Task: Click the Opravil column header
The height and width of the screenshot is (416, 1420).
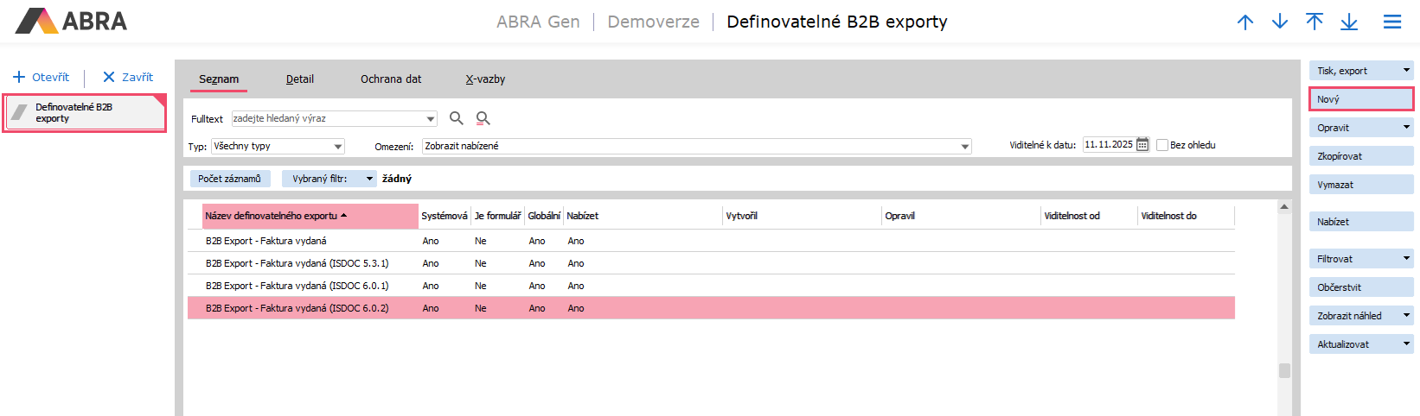Action: 962,216
